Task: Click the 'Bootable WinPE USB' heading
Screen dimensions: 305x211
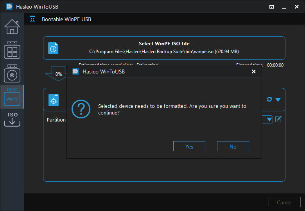Action: pyautogui.click(x=66, y=19)
